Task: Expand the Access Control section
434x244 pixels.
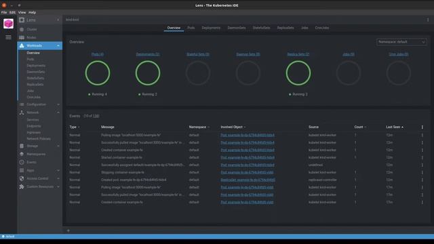Action: (58, 178)
